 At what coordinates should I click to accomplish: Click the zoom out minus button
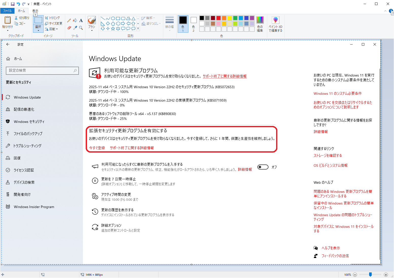[x=355, y=275]
